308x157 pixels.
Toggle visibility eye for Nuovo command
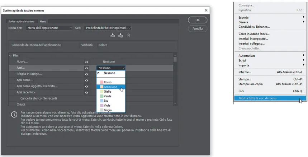point(86,62)
